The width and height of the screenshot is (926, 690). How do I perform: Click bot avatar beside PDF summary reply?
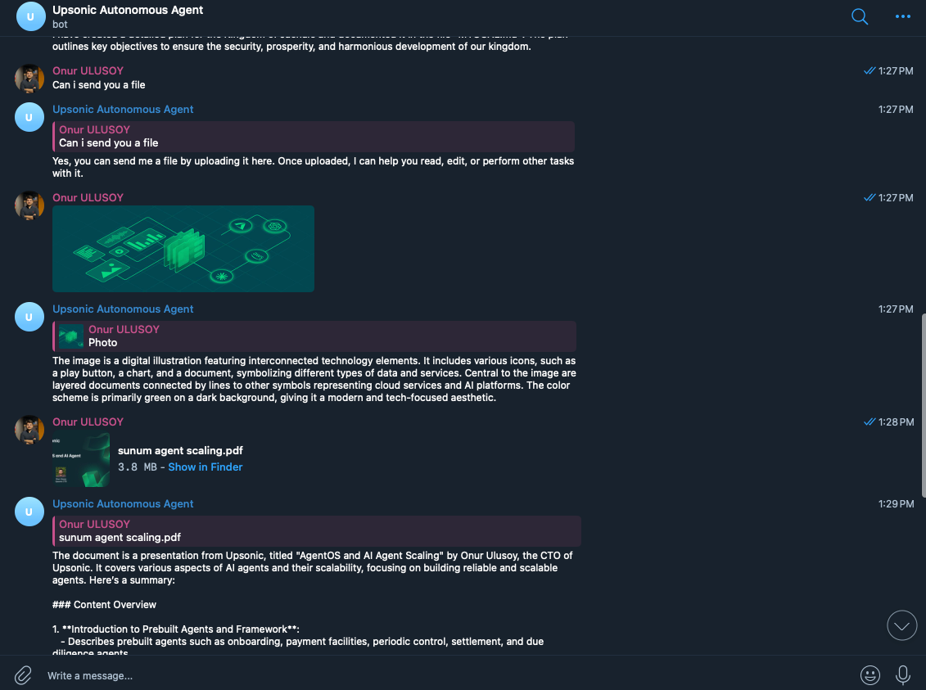[29, 511]
